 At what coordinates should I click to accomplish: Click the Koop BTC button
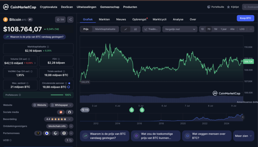point(245,18)
